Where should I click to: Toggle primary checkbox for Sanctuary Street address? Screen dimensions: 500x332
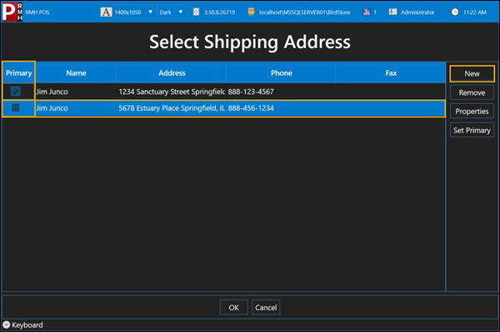[15, 92]
